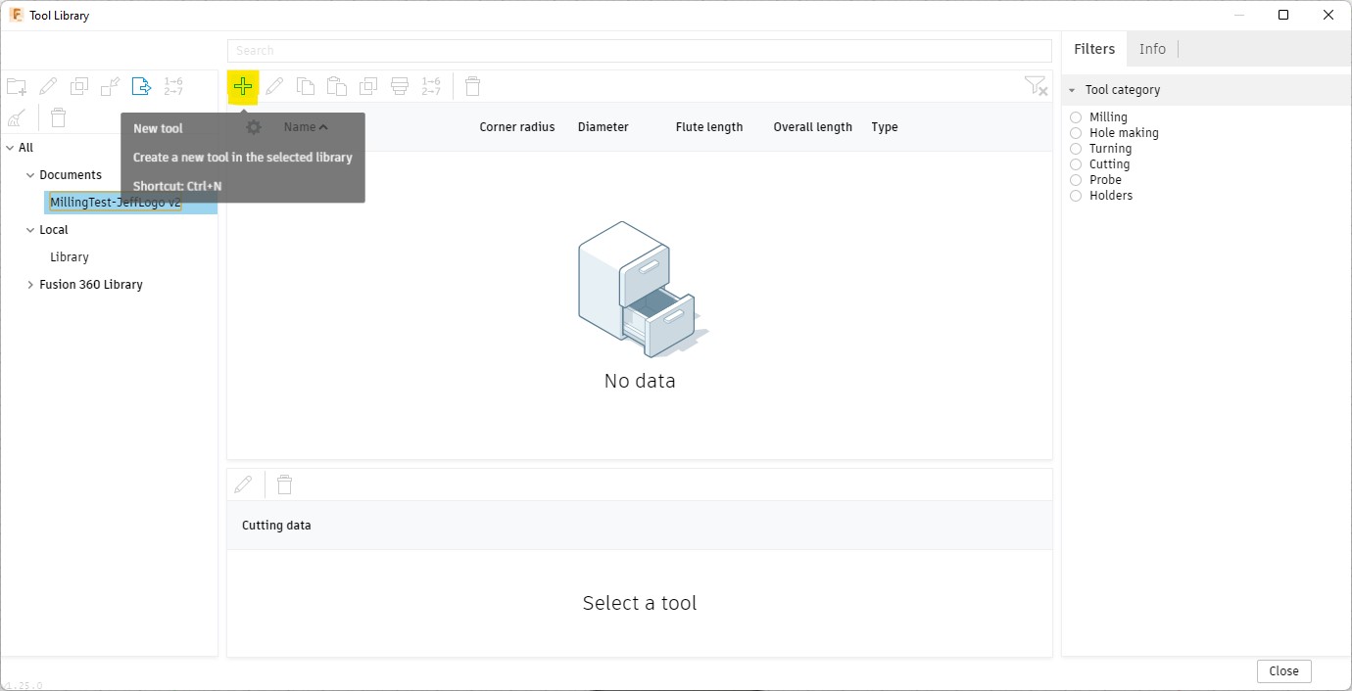Click the delete cutting data trash icon
This screenshot has width=1352, height=691.
pyautogui.click(x=284, y=484)
